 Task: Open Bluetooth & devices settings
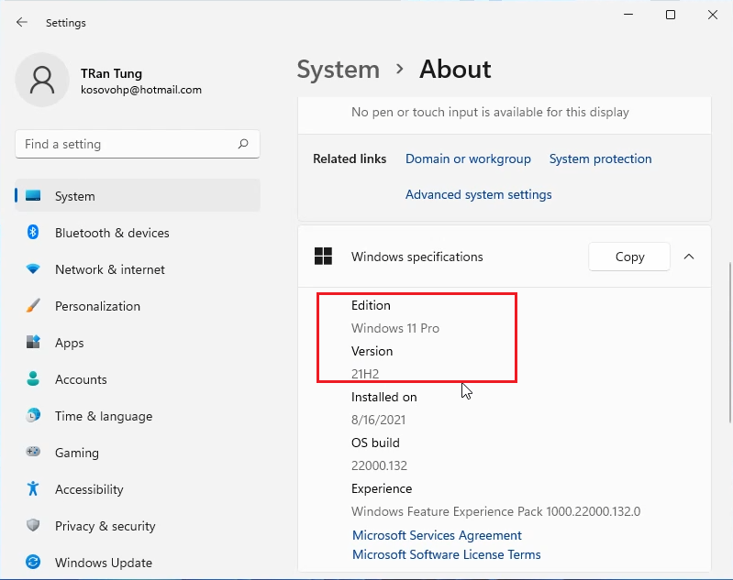click(138, 233)
